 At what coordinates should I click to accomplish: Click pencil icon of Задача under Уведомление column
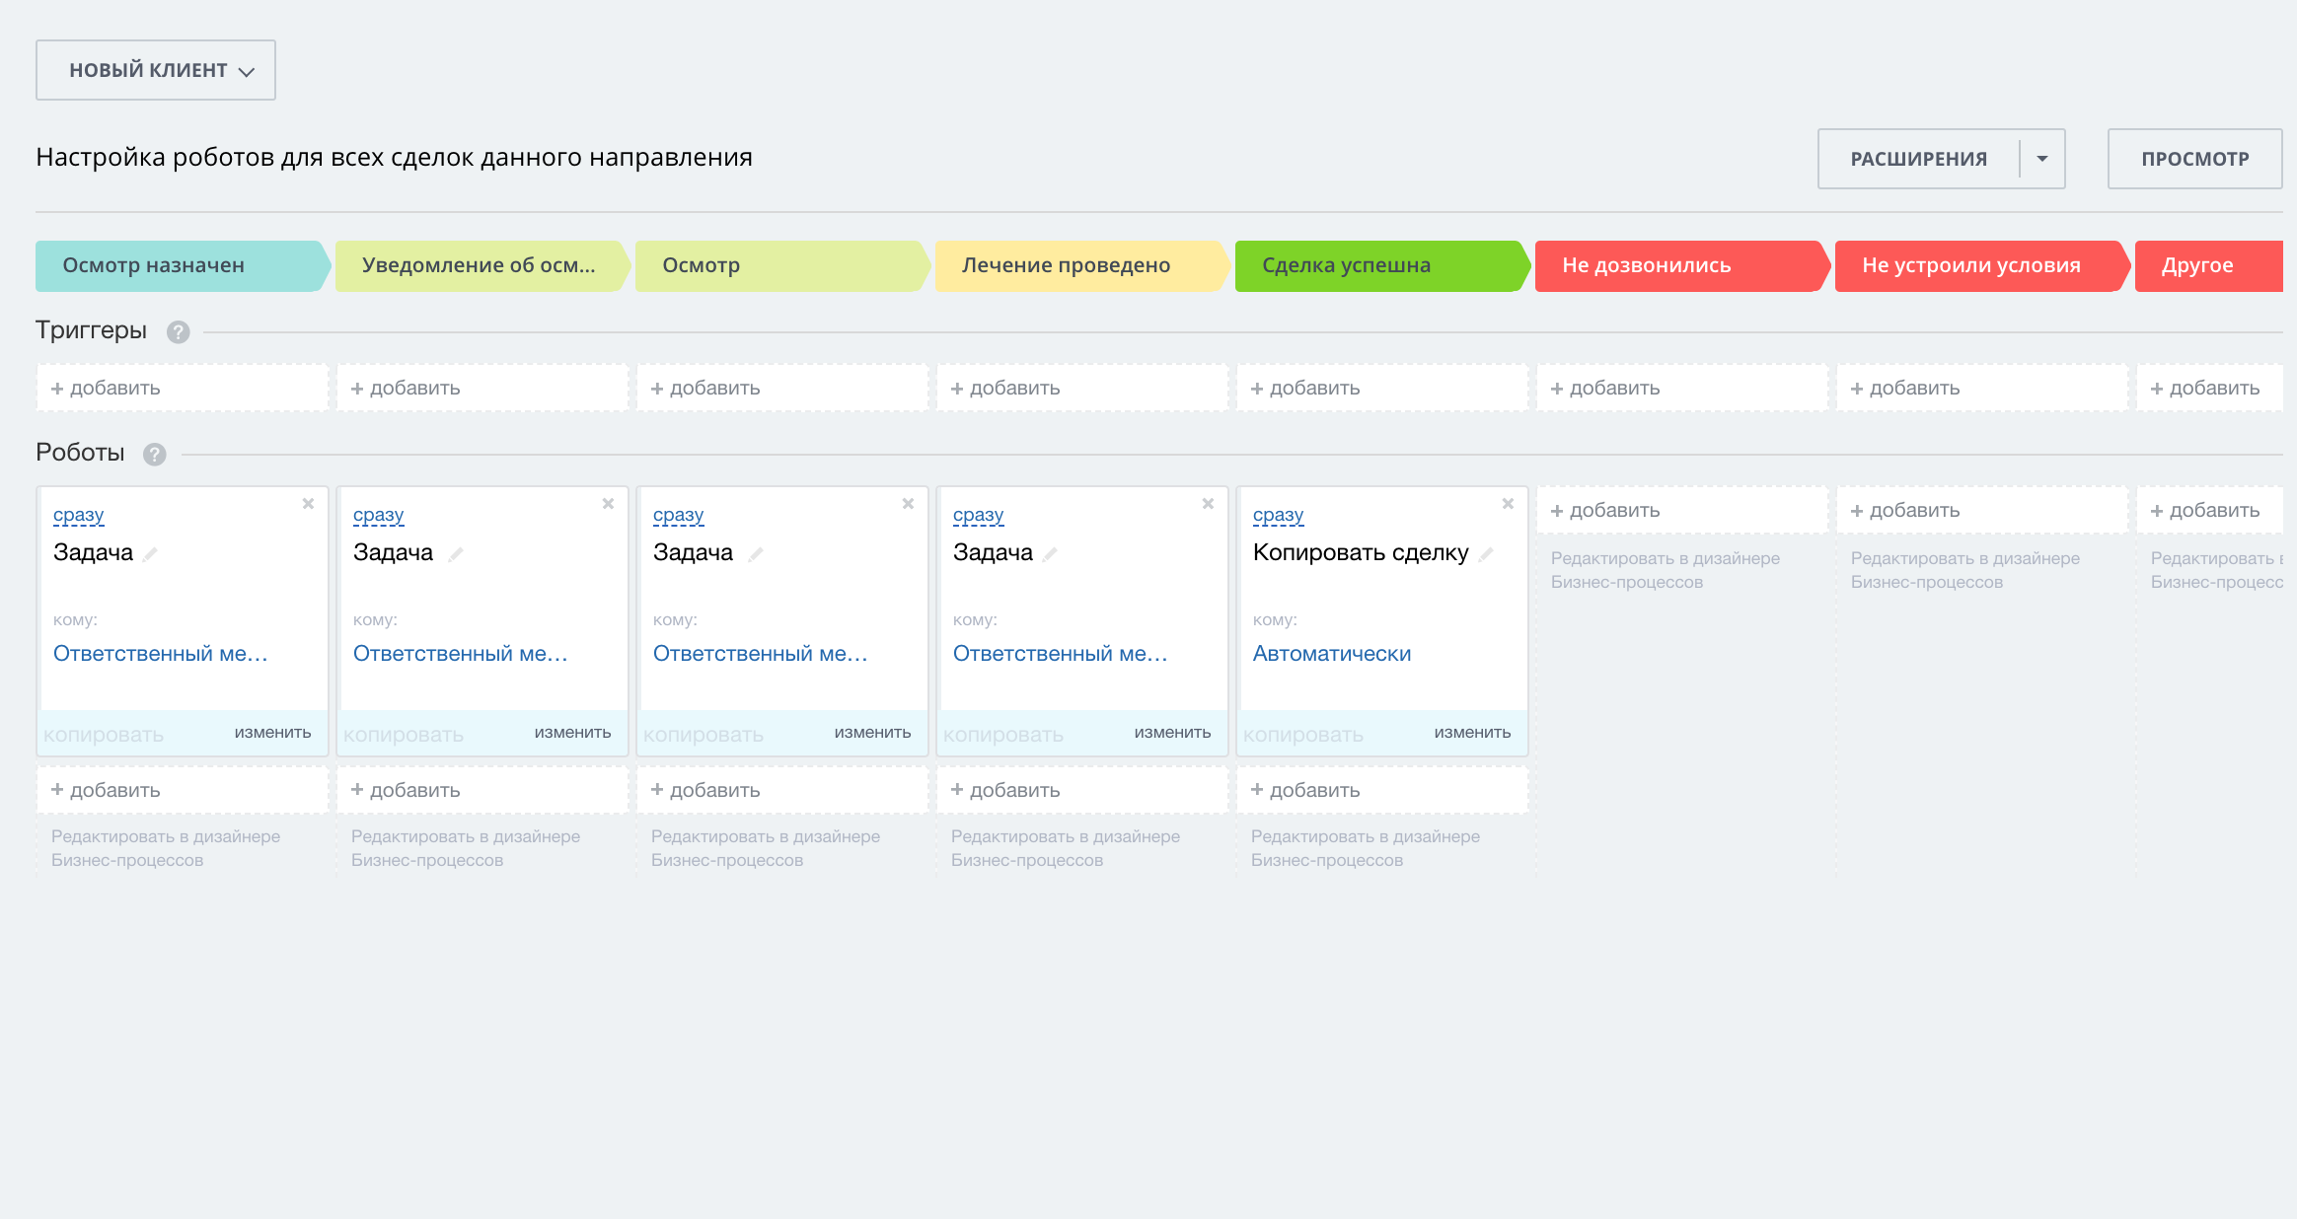[x=455, y=554]
